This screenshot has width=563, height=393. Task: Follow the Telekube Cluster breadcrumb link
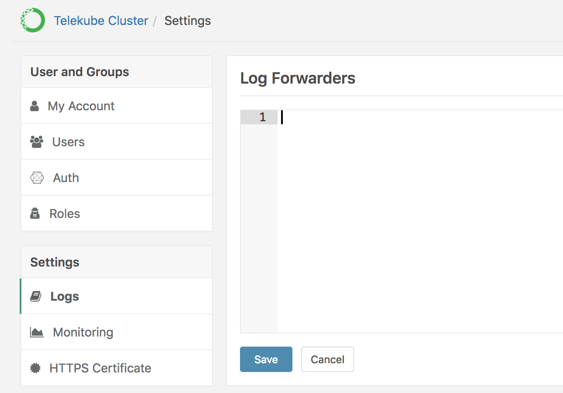click(101, 21)
